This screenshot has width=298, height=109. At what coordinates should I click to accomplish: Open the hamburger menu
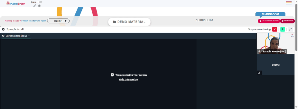point(289,3)
